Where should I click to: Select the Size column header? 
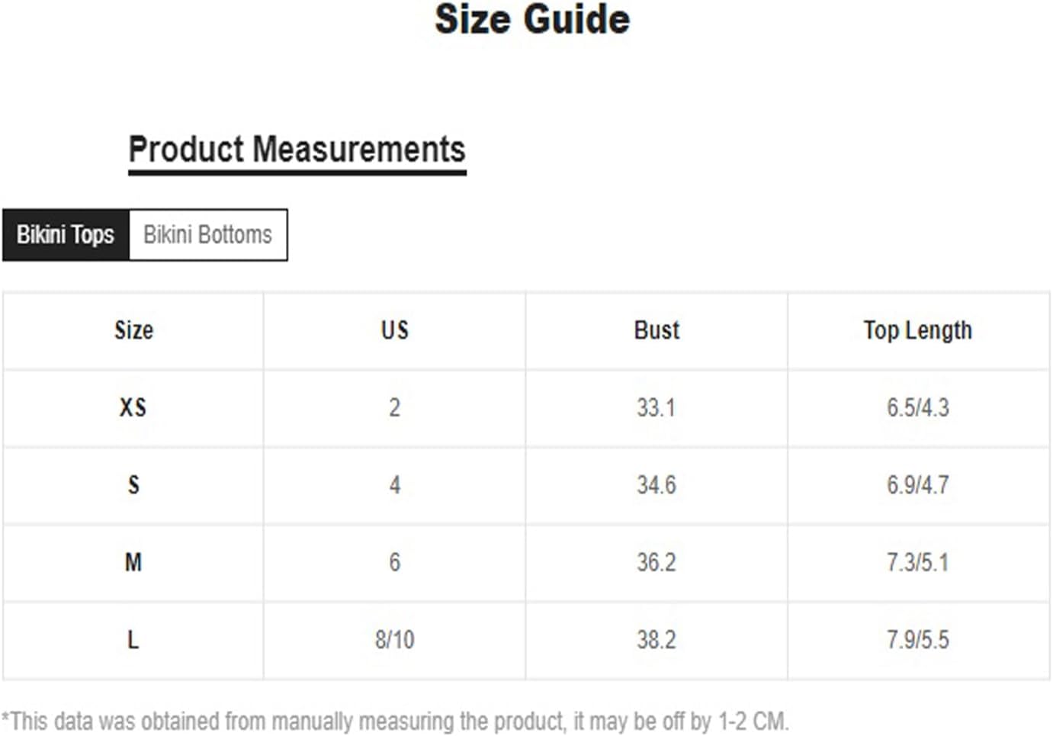tap(133, 330)
